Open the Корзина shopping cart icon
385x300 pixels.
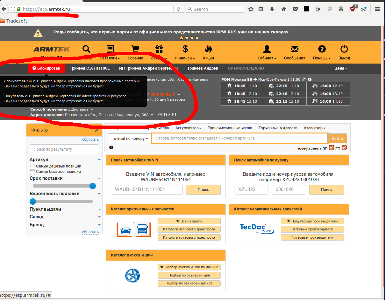point(135,49)
